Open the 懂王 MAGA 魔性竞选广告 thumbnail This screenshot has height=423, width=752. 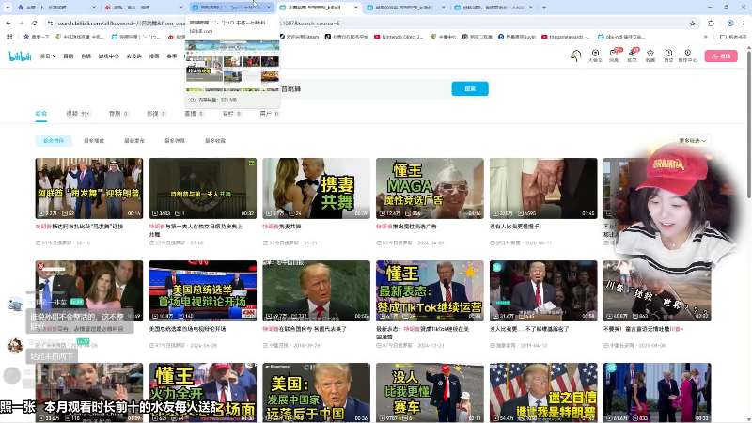pos(430,189)
